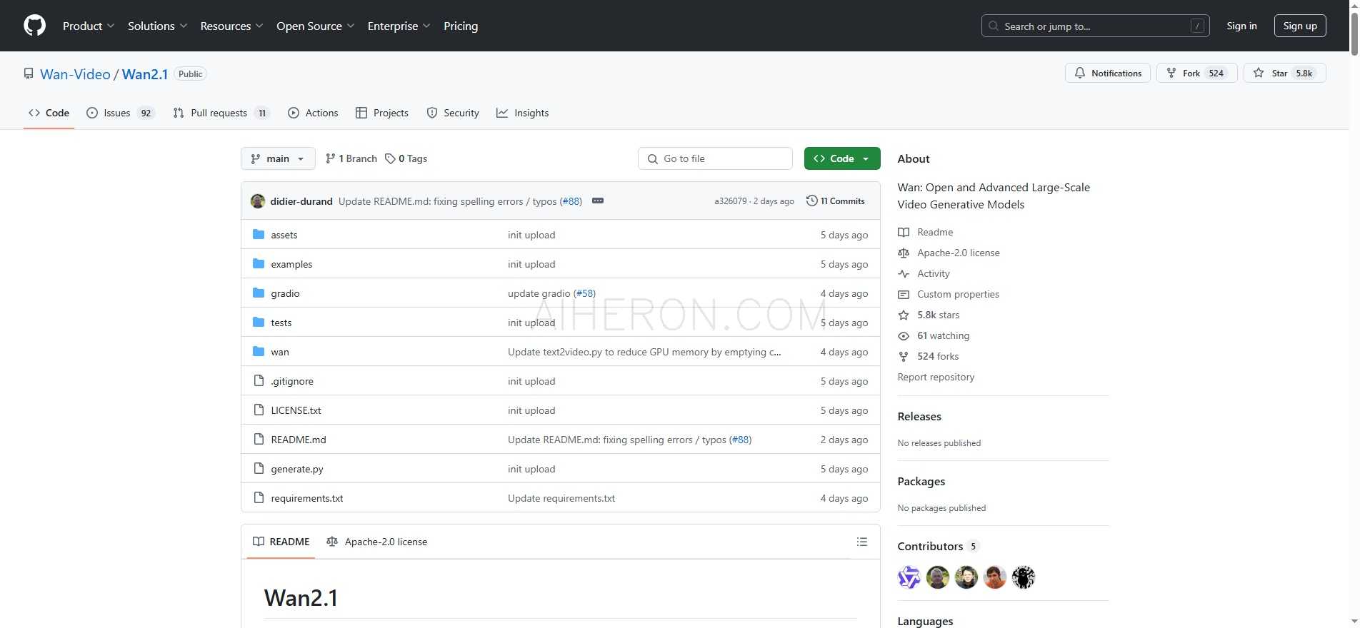Click the Releases heading link

919,416
